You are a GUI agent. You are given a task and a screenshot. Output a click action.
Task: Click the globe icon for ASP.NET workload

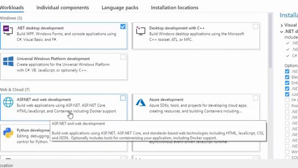(x=8, y=102)
